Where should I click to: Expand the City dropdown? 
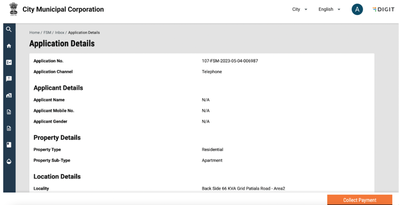click(x=299, y=10)
